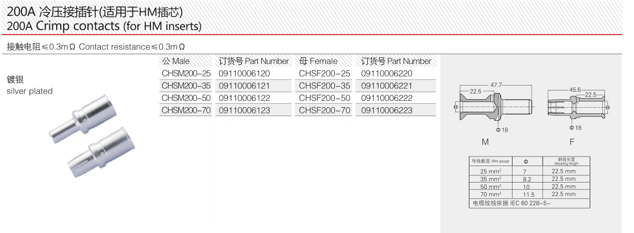
Task: Click the CHSM200-25 male model cell
Action: click(186, 74)
